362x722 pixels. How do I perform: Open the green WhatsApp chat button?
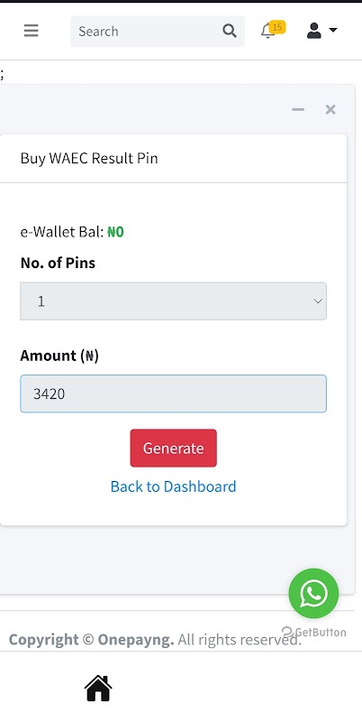313,593
